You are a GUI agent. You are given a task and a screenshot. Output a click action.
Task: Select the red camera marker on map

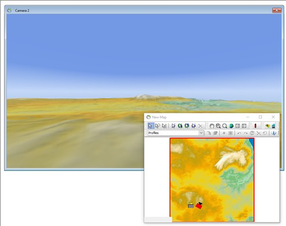coord(199,205)
